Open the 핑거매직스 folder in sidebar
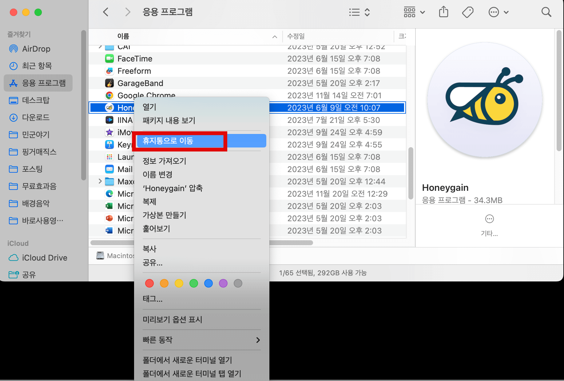The height and width of the screenshot is (381, 564). pos(38,152)
